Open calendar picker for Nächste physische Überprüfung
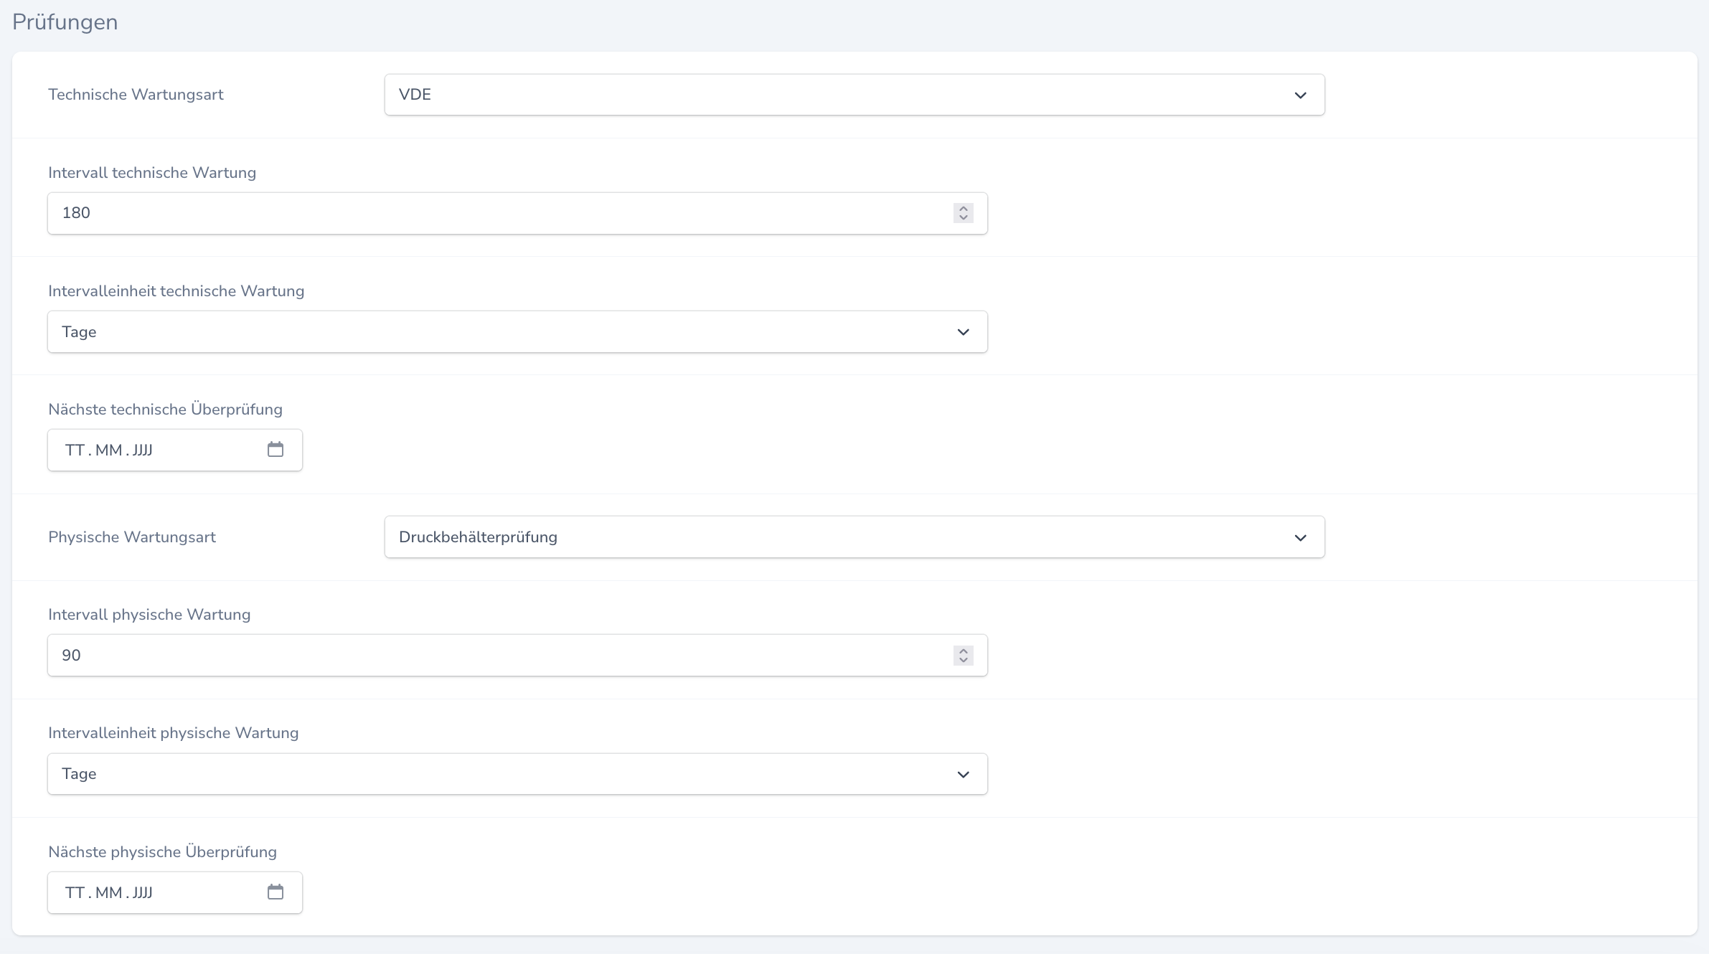Screen dimensions: 1709x954 tap(276, 892)
